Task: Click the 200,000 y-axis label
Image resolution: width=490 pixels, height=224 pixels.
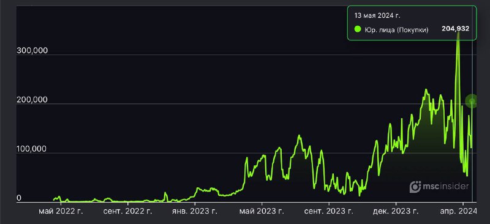Action: click(x=32, y=100)
